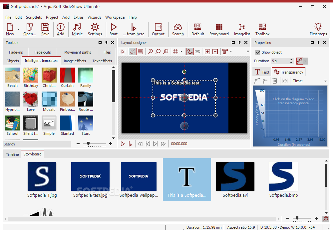This screenshot has width=333, height=233.
Task: Open Settings from the gear toolbar icon
Action: pyautogui.click(x=95, y=27)
